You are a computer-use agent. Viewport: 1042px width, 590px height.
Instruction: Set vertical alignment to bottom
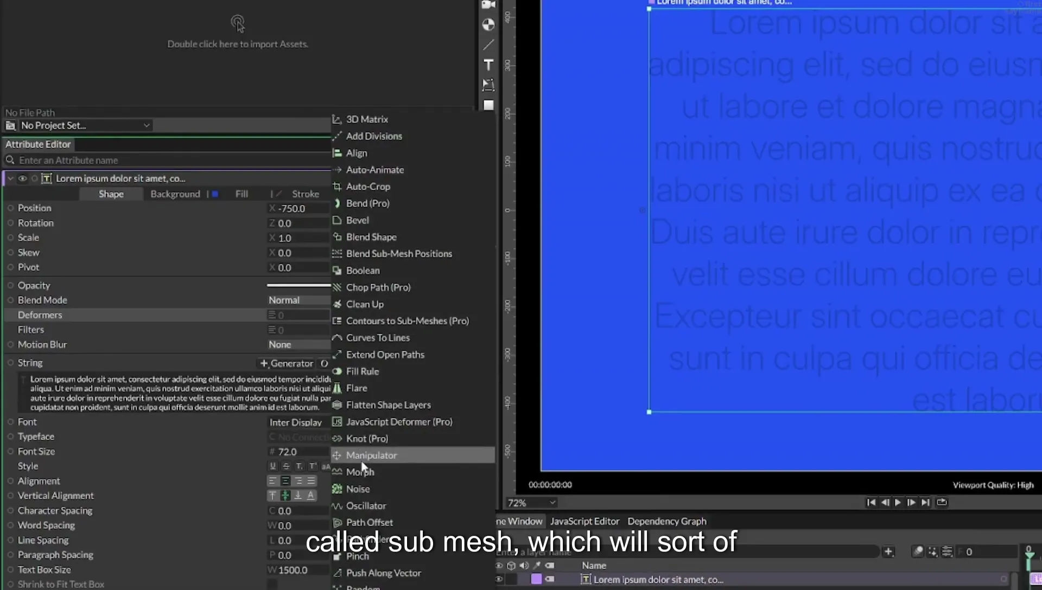tap(298, 496)
